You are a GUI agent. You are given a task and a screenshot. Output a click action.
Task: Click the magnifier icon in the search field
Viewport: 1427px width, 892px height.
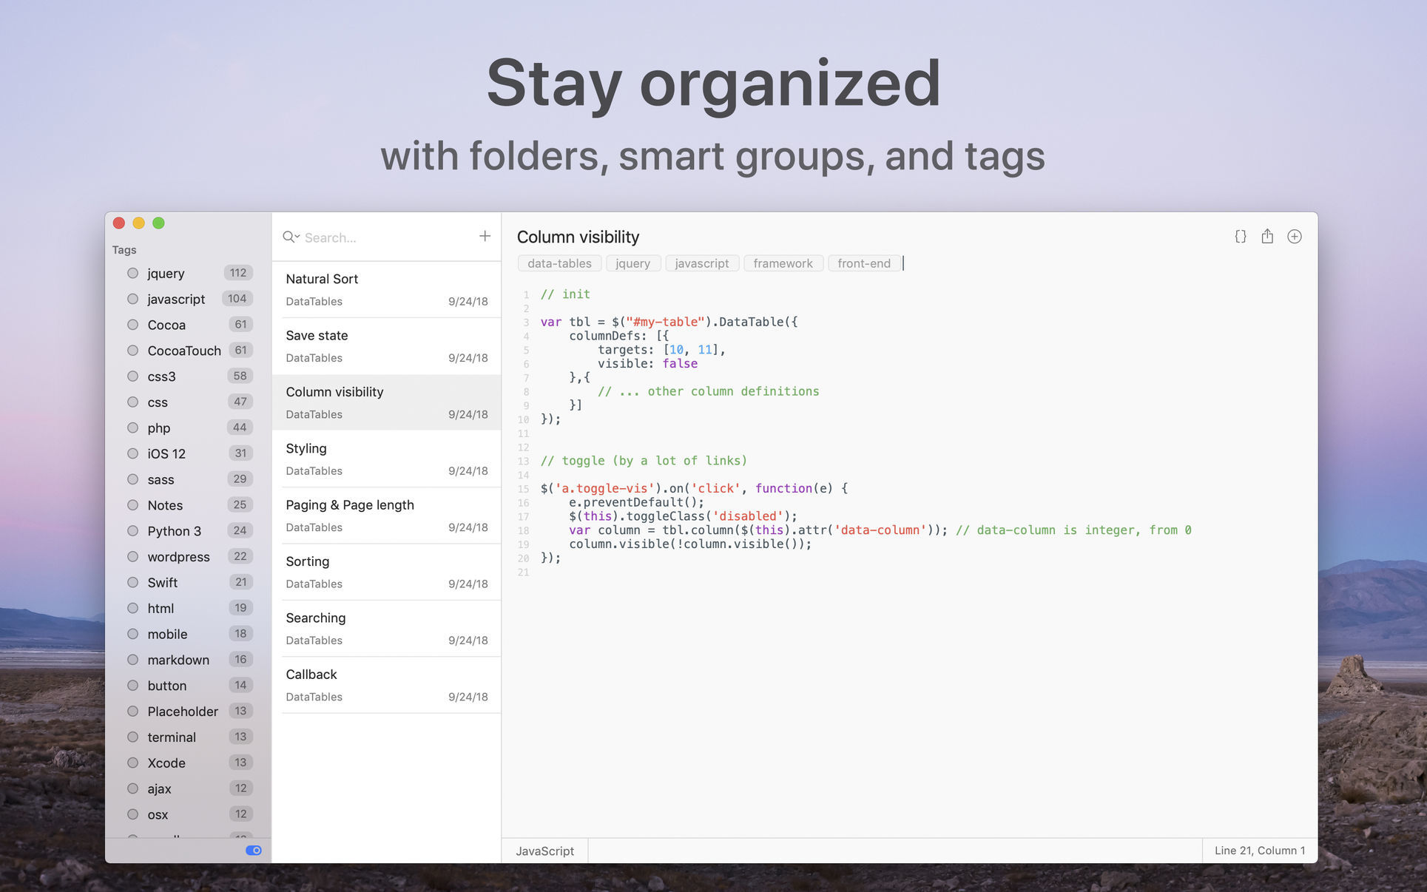coord(289,237)
